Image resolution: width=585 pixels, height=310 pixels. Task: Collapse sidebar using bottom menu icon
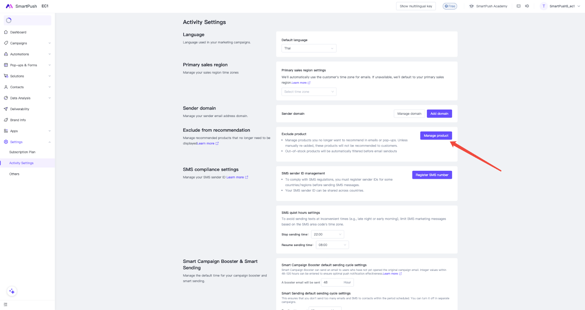click(5, 305)
